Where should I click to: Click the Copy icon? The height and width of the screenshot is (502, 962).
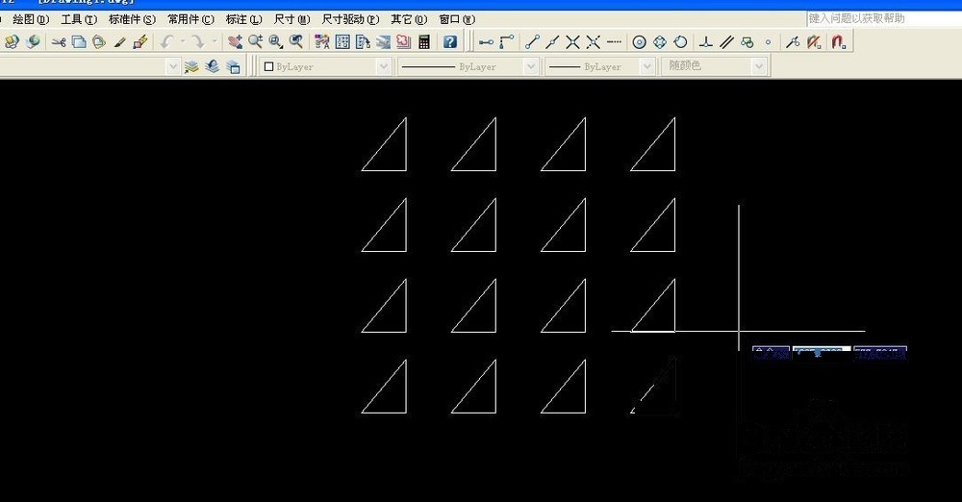[x=79, y=41]
